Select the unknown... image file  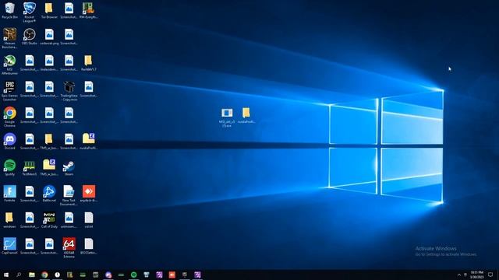coord(69,220)
